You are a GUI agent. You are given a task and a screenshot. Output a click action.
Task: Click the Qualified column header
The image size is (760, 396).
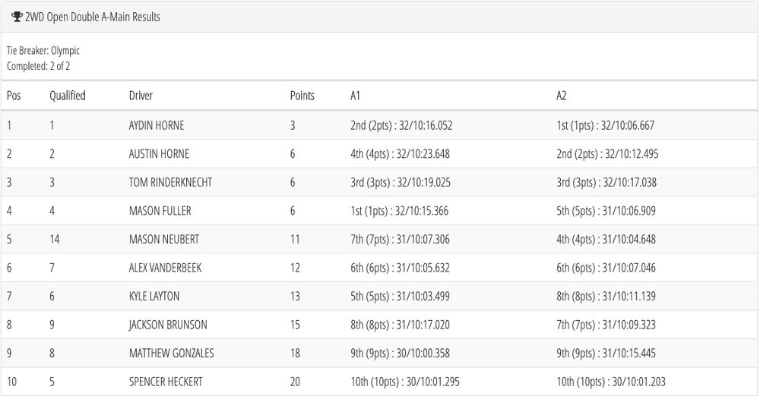click(68, 96)
